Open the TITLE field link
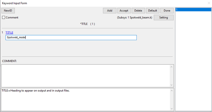 click(x=9, y=32)
